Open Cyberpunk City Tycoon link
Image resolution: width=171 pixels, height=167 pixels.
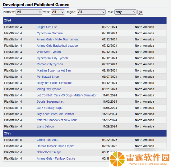(x=52, y=58)
